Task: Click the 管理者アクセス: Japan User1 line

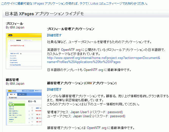Action: [x=85, y=112]
